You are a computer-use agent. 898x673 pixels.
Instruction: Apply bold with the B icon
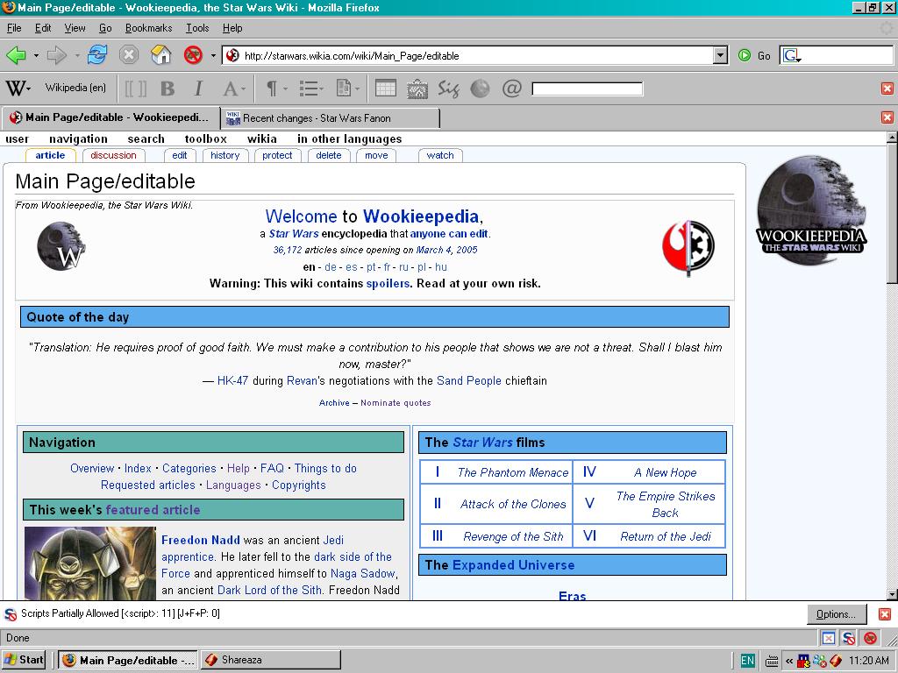click(167, 89)
